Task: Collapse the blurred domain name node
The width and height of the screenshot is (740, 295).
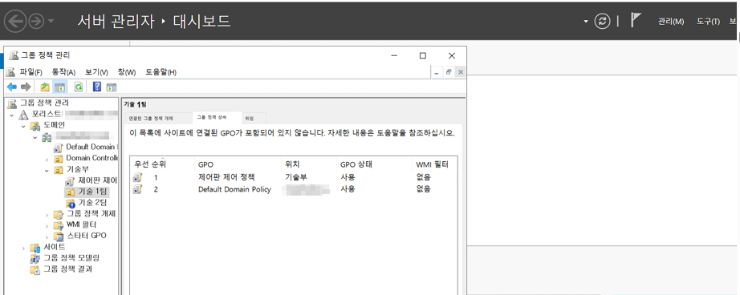Action: tap(35, 137)
